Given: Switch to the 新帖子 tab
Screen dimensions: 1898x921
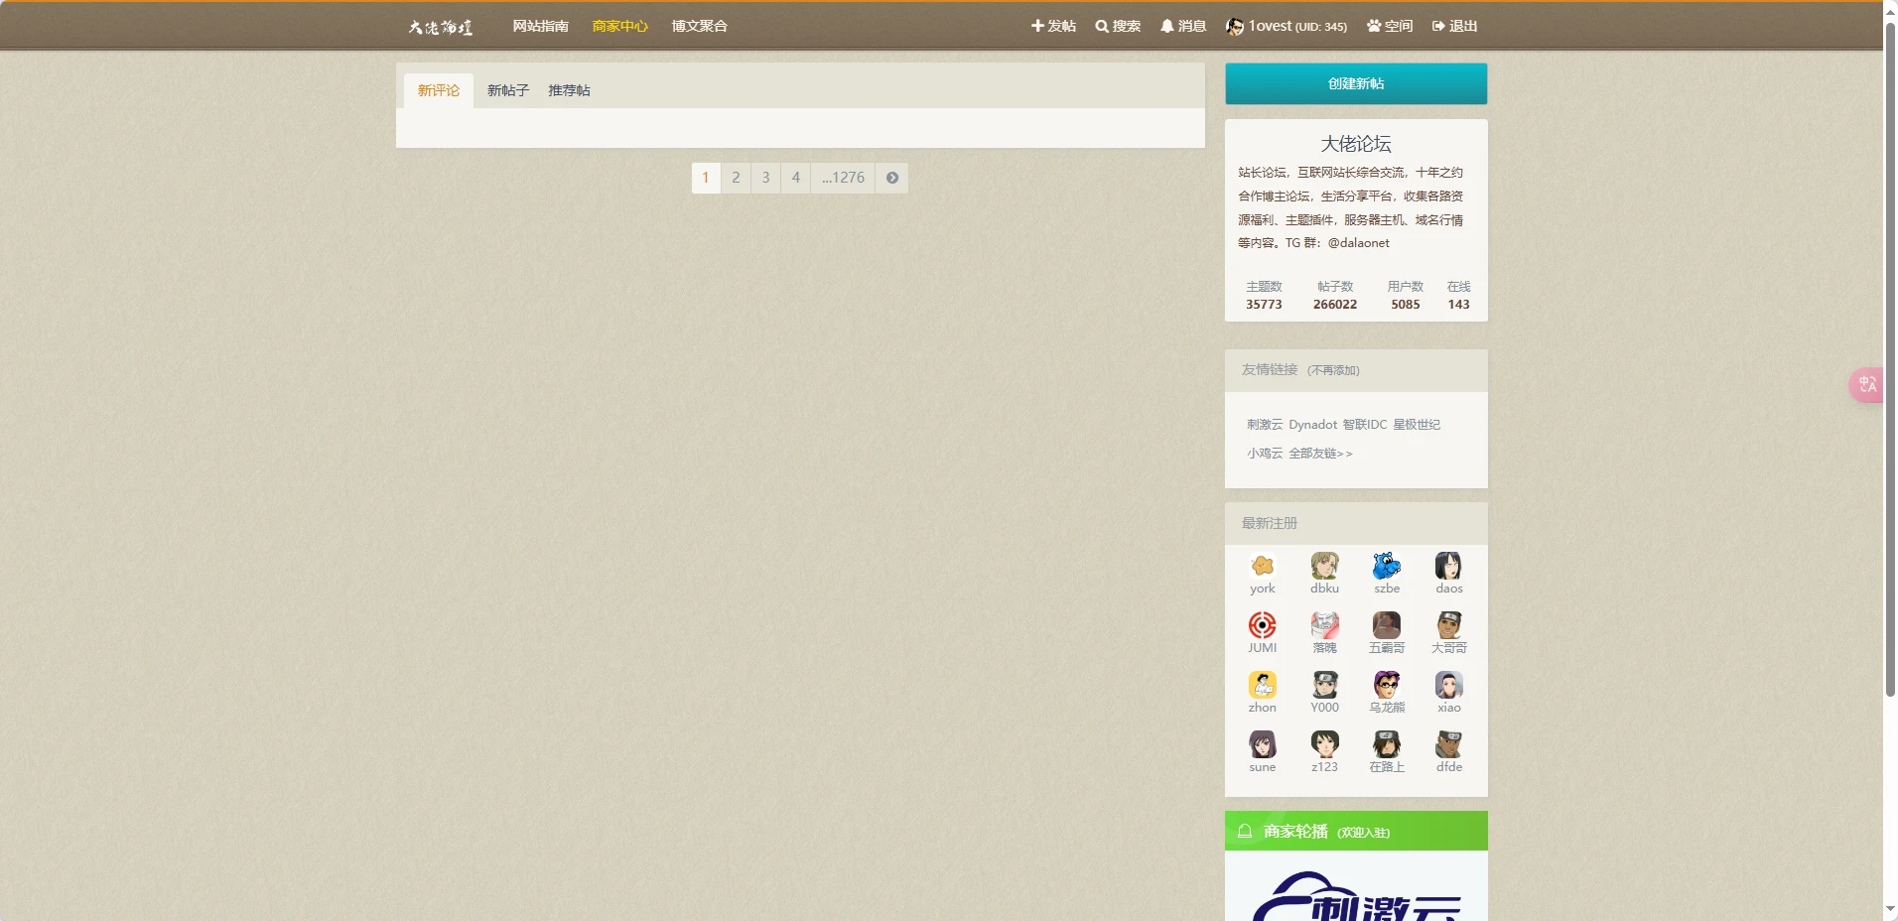Looking at the screenshot, I should click(x=507, y=90).
